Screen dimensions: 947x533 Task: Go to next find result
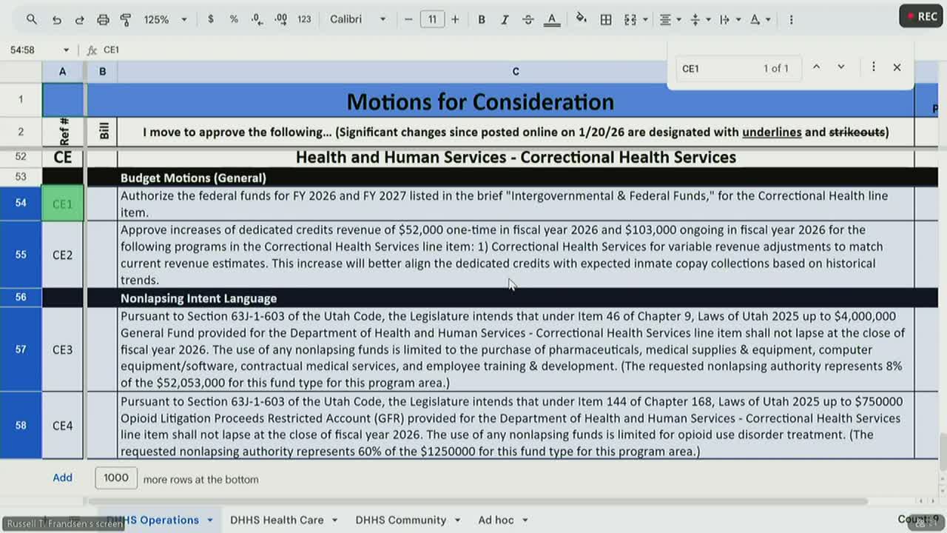click(841, 67)
